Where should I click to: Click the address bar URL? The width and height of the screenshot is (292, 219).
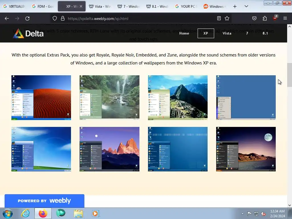pos(98,19)
